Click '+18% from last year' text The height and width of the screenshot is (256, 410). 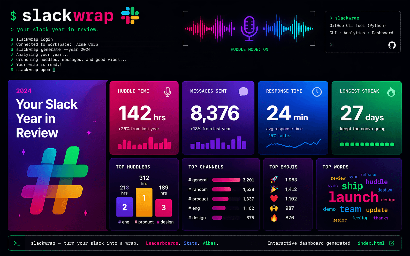click(210, 129)
